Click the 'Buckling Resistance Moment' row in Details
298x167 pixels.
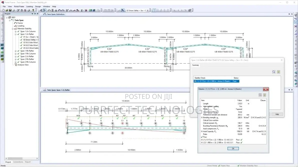[233, 126]
